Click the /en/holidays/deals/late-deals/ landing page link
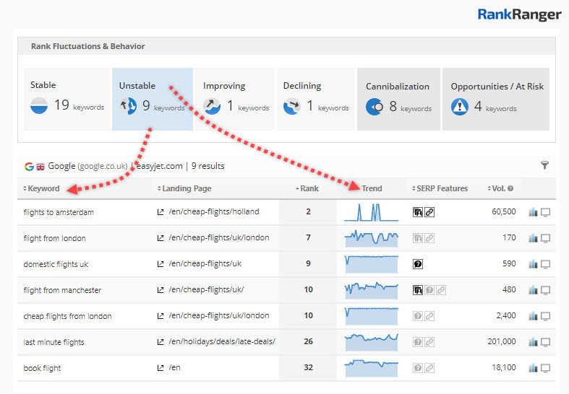The image size is (569, 394). (x=221, y=342)
